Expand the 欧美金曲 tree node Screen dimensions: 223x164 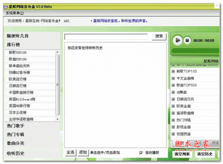pyautogui.click(x=173, y=106)
